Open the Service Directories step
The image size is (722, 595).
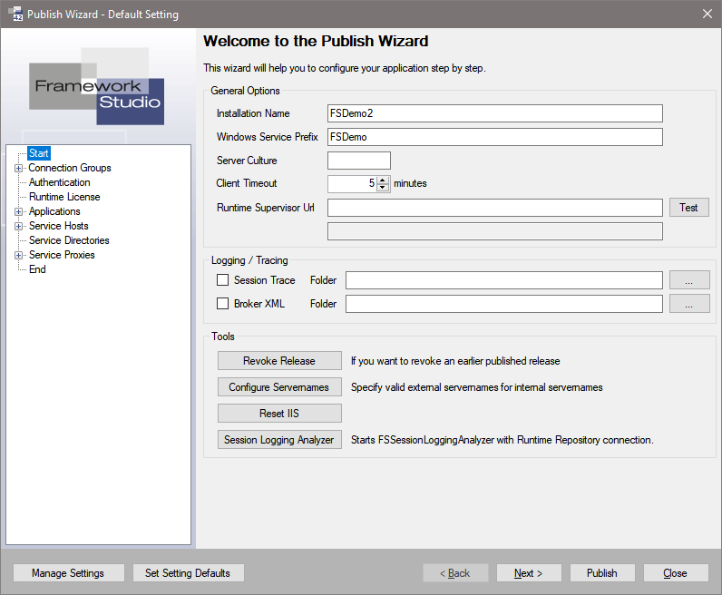(69, 240)
